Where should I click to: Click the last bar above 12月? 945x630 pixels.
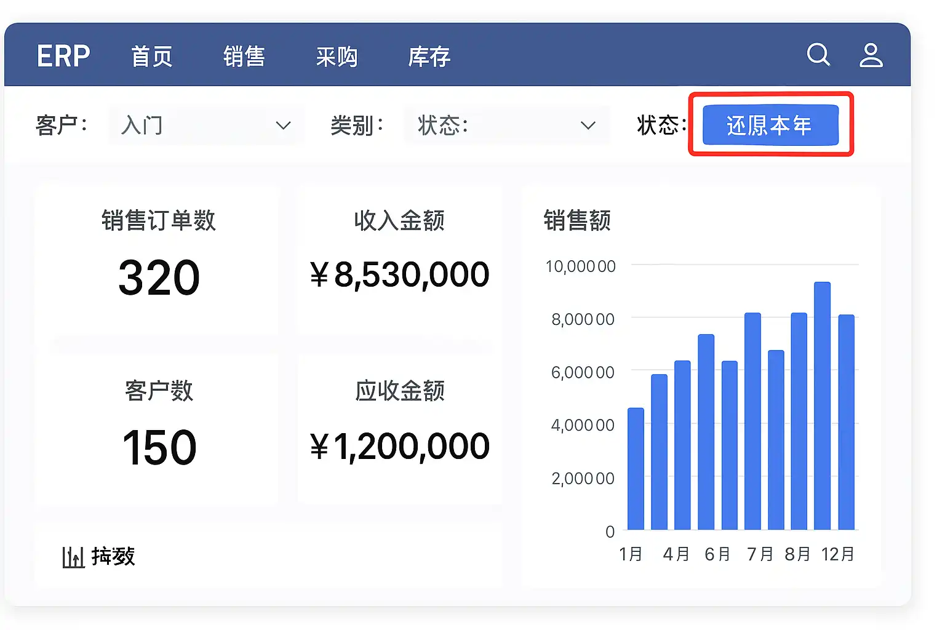(847, 422)
